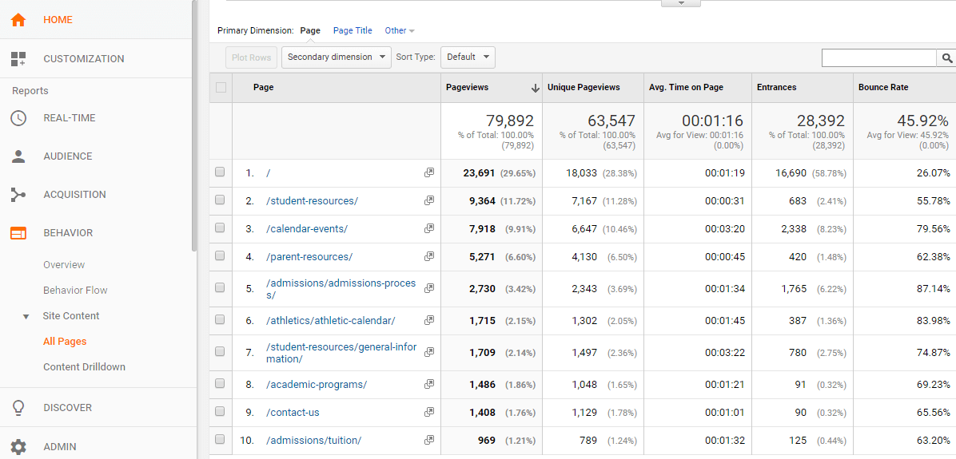The width and height of the screenshot is (956, 459).
Task: Open the /calendar-events/ page link
Action: click(x=307, y=229)
